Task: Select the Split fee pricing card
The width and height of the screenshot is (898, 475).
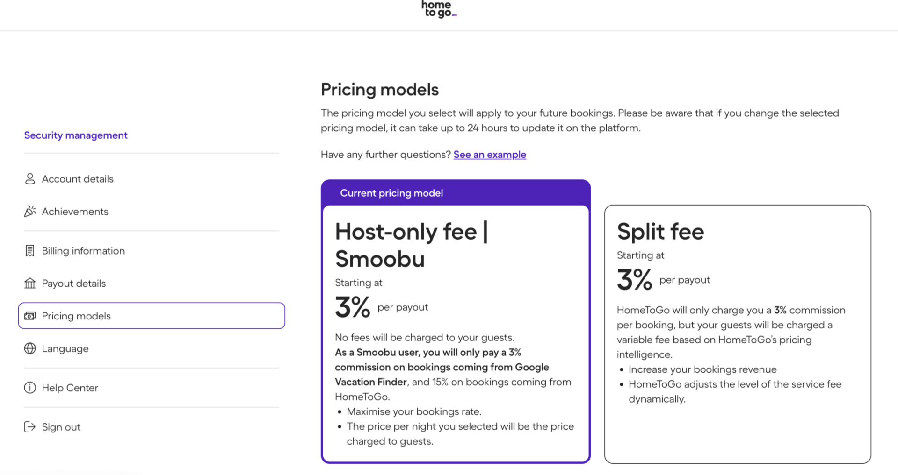Action: click(x=738, y=334)
